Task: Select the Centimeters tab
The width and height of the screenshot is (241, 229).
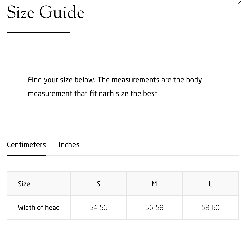Action: point(26,145)
